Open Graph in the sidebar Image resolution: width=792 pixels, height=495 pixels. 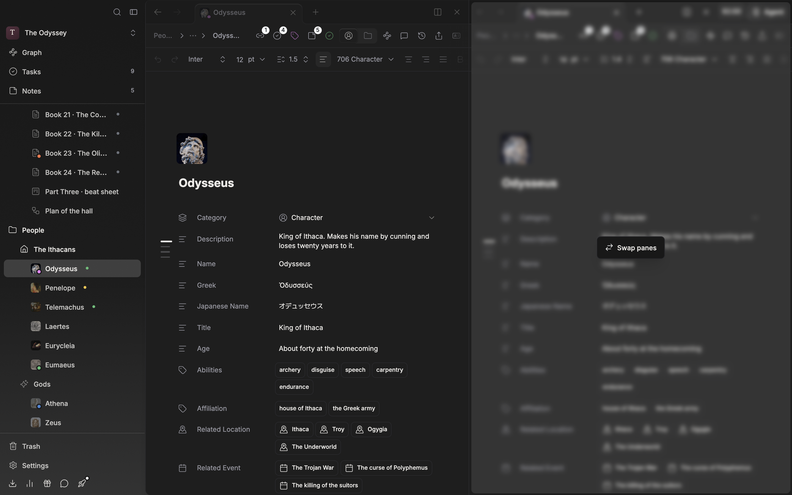[72, 52]
